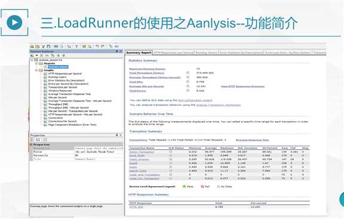Click the redo arrow toolbar icon

(103, 47)
